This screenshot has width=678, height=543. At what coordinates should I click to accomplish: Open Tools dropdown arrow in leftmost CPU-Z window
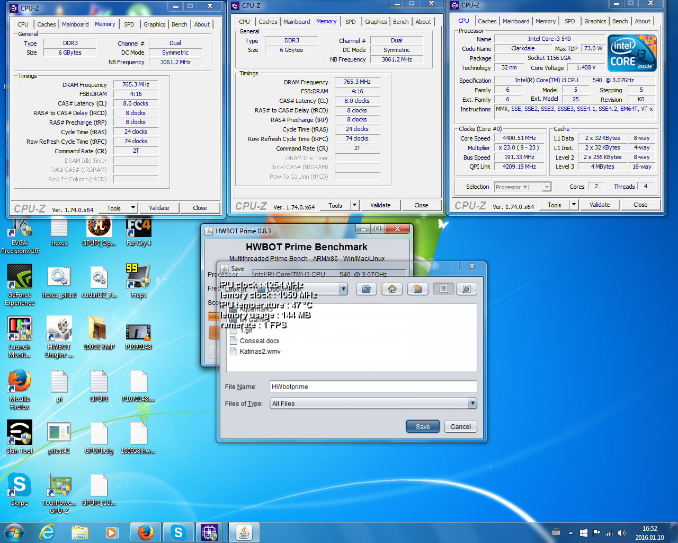(x=133, y=208)
